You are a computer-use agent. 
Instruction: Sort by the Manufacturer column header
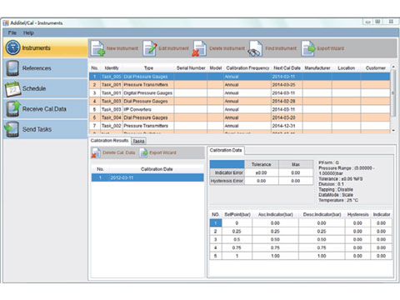coord(317,68)
